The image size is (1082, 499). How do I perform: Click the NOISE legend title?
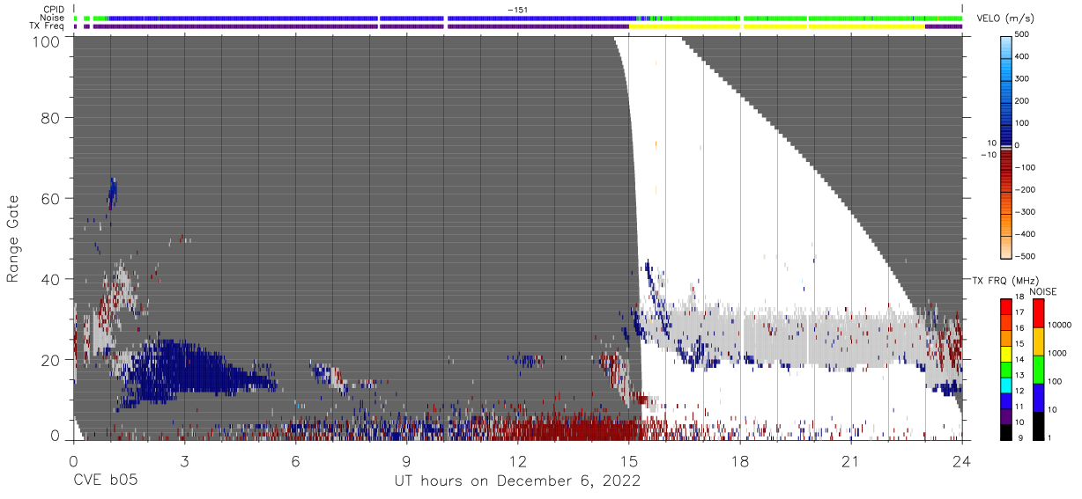(x=1044, y=291)
